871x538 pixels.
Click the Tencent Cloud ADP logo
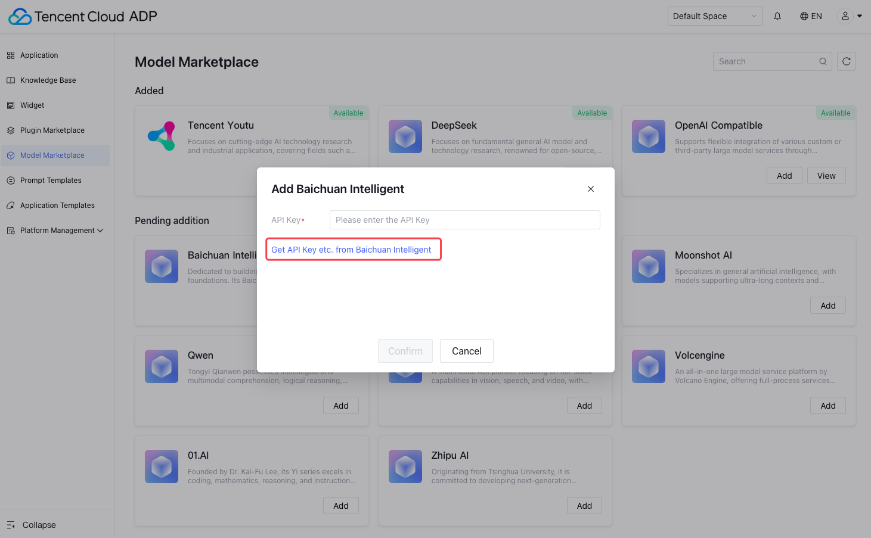pyautogui.click(x=82, y=16)
